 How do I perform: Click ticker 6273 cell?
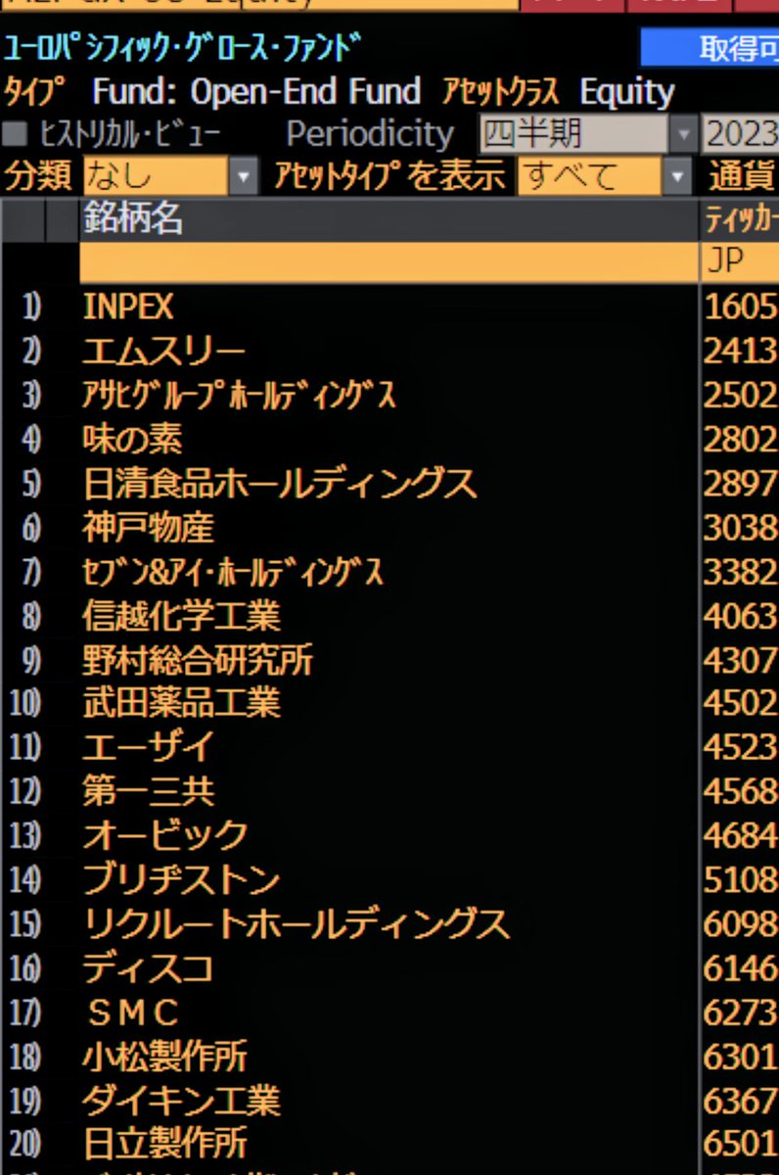[x=741, y=1012]
